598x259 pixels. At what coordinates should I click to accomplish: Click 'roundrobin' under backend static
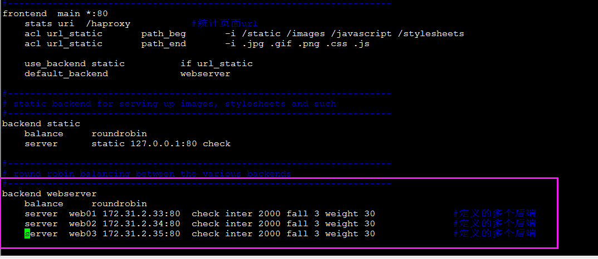119,134
